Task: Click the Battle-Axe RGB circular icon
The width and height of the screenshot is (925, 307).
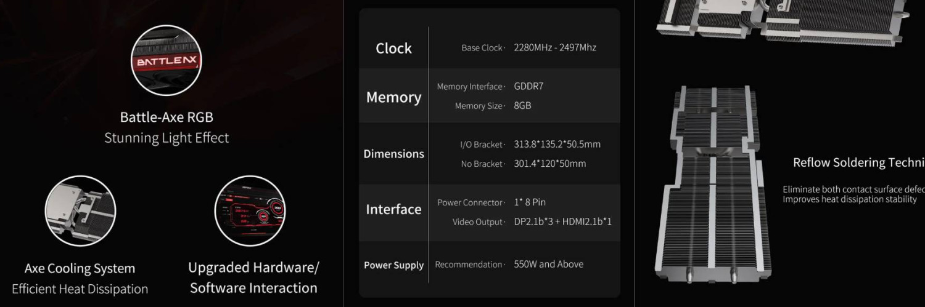Action: [x=166, y=60]
